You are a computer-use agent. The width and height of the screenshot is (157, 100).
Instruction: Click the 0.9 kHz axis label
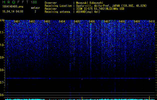(x=2, y=57)
